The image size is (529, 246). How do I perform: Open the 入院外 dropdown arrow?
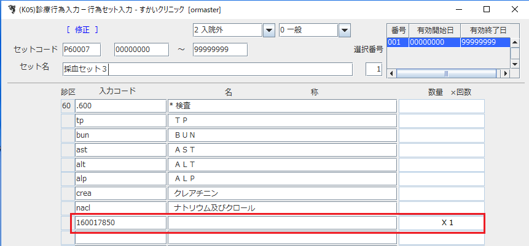click(268, 30)
